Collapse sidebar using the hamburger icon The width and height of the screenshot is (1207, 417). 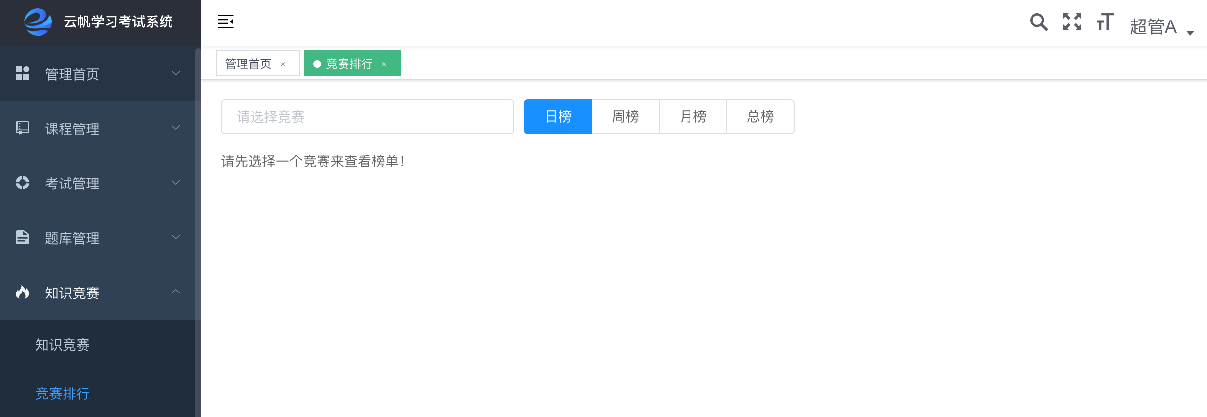click(225, 21)
